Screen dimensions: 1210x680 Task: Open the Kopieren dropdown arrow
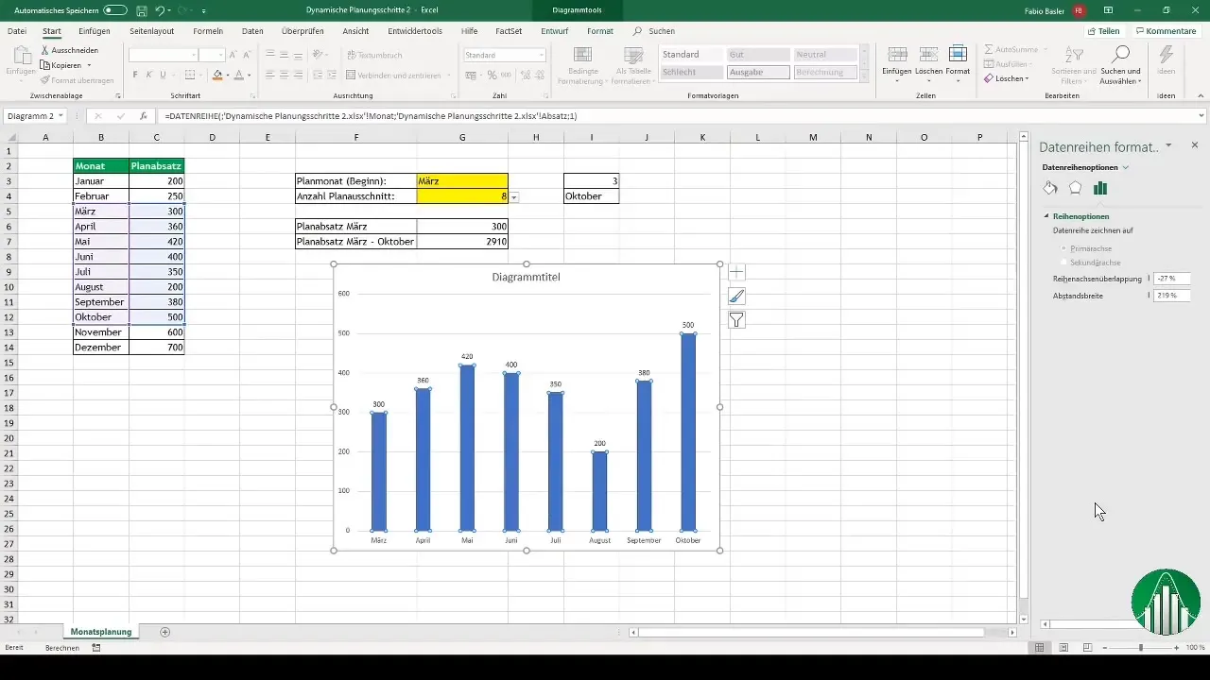tap(89, 65)
